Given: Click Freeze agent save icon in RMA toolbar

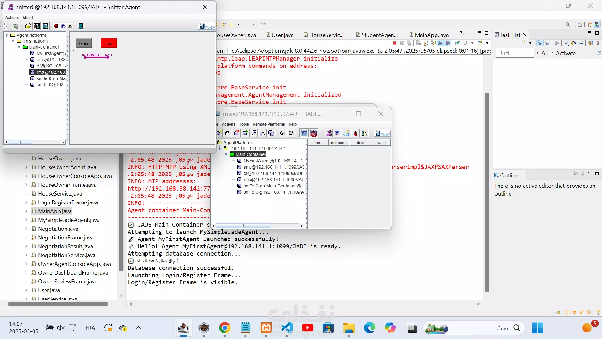Looking at the screenshot, I should tap(292, 133).
